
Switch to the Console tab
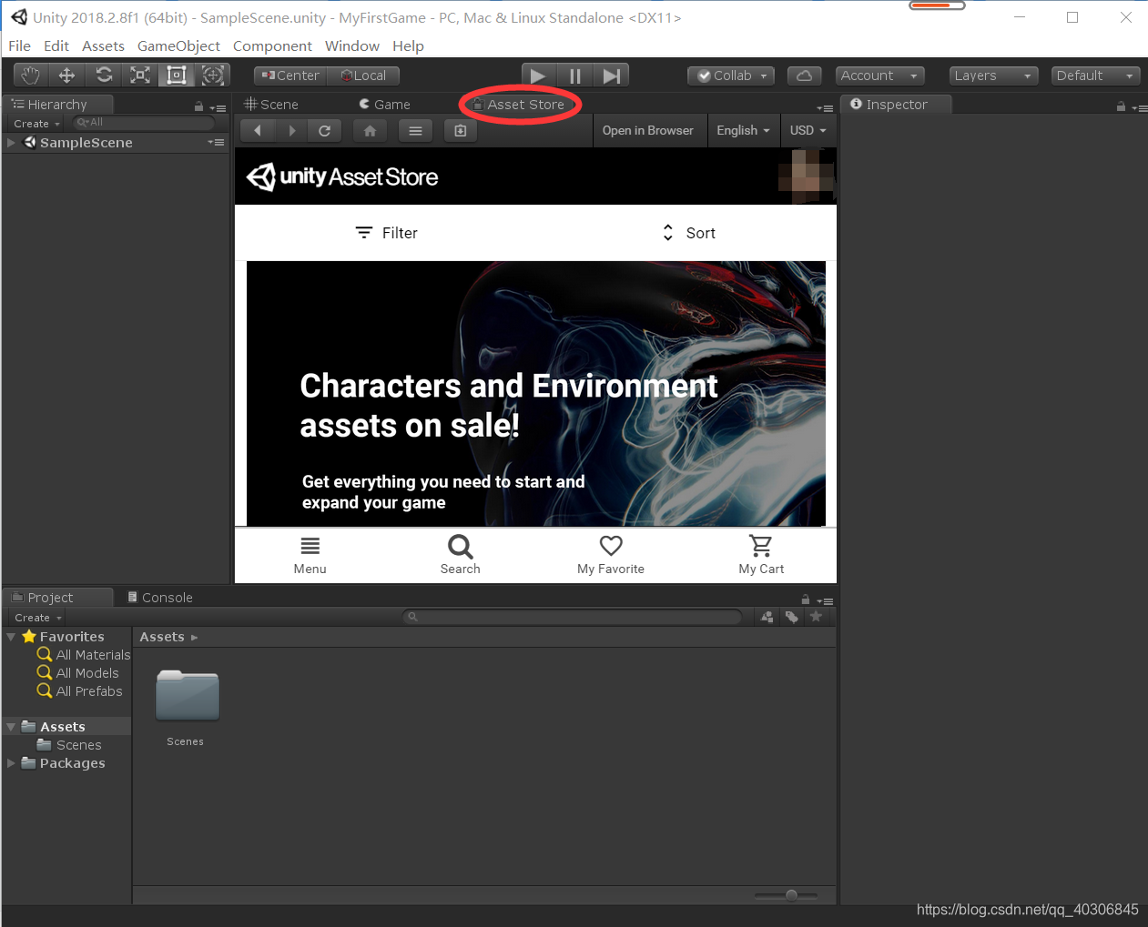click(x=160, y=598)
